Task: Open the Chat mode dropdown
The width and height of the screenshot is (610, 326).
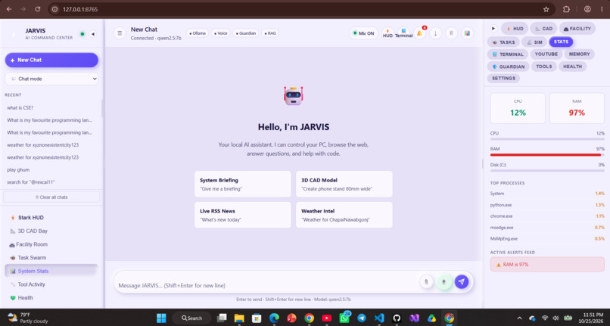Action: pos(51,79)
